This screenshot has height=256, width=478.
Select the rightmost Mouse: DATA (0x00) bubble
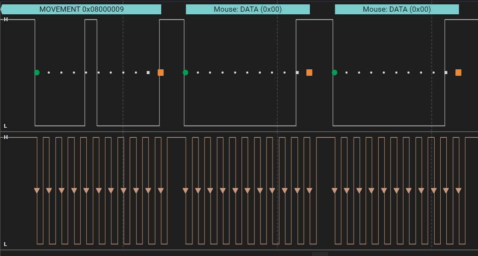[x=397, y=10]
